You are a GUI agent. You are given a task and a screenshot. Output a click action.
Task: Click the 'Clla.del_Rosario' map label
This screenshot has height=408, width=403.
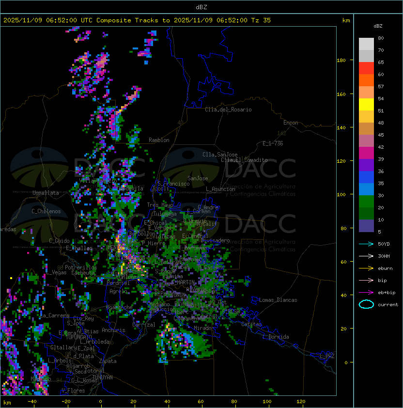(228, 110)
